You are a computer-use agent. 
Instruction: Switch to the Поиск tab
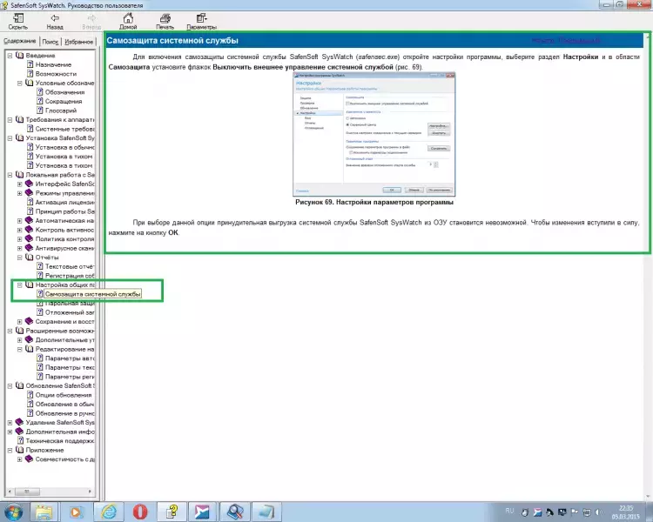50,42
